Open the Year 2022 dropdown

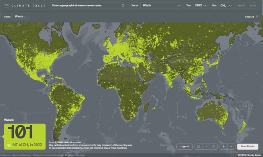click(x=196, y=6)
